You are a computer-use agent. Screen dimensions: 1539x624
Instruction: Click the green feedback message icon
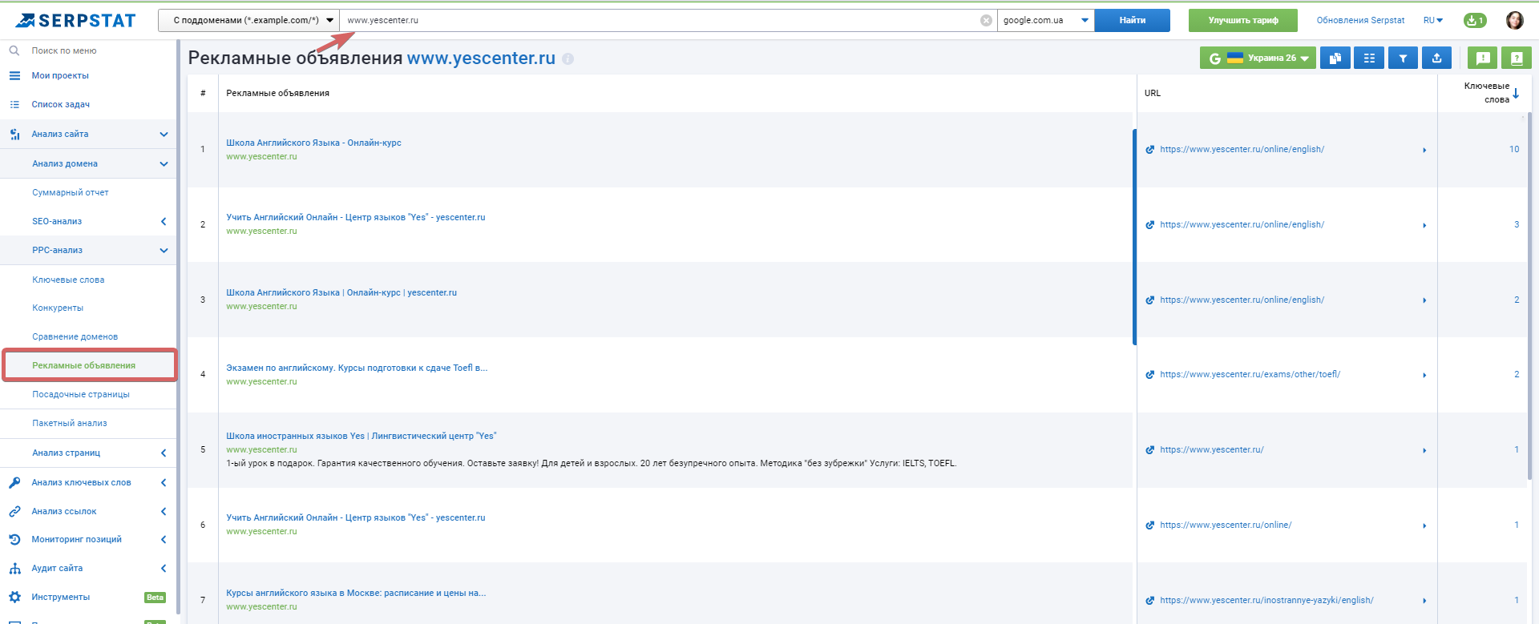coord(1482,58)
